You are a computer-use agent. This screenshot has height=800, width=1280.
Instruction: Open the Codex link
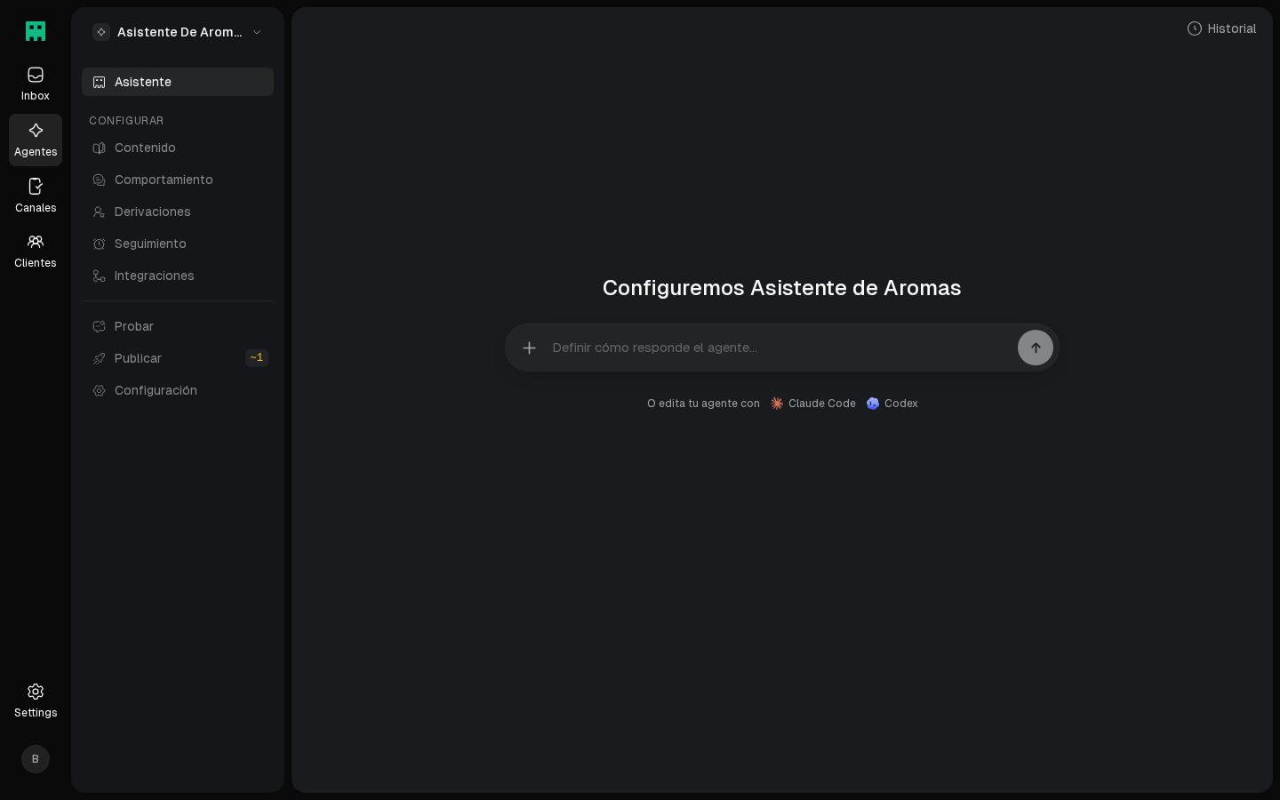[x=892, y=404]
